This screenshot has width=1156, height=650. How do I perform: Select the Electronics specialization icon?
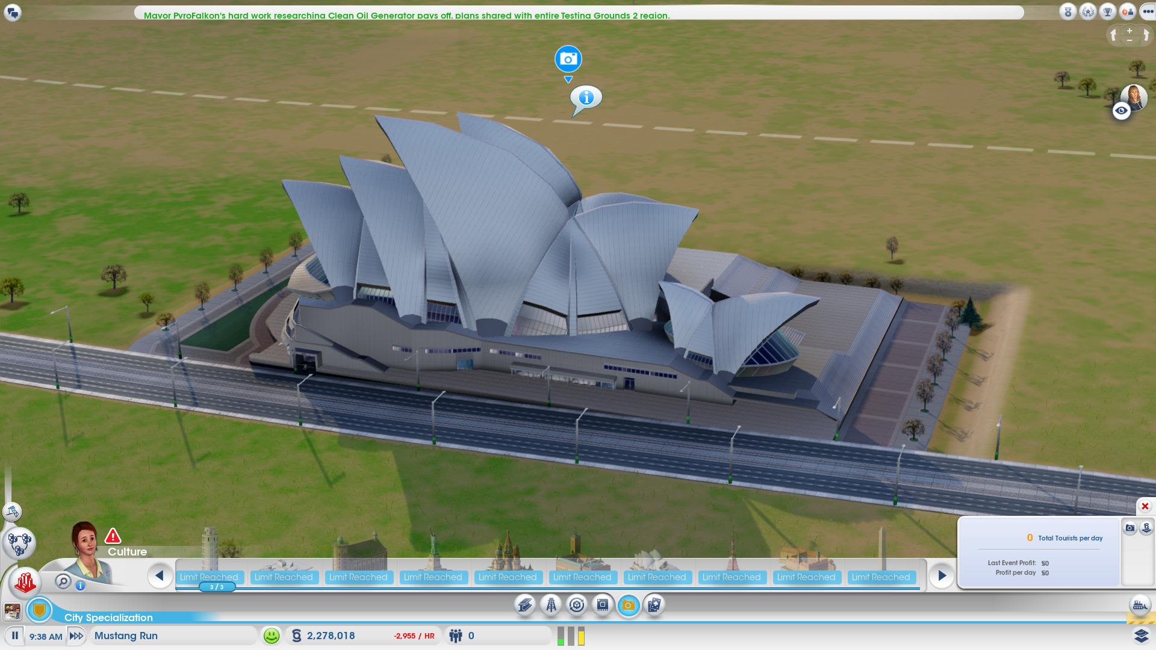pos(603,605)
